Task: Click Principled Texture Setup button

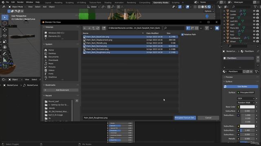Action: 185,118
